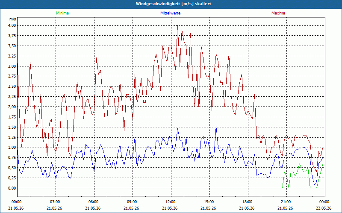Select the 1,75 y-axis value
This screenshot has width=342, height=213.
12,117
